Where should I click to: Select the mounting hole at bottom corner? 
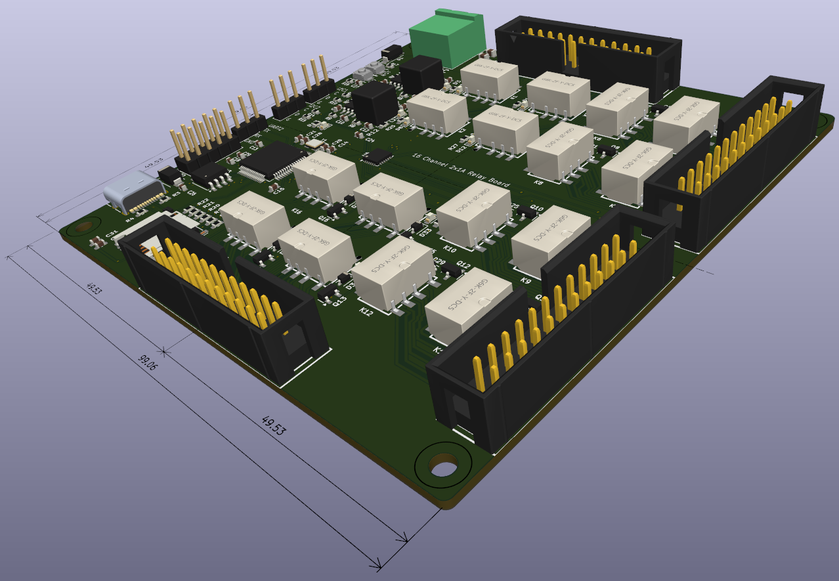[x=444, y=467]
